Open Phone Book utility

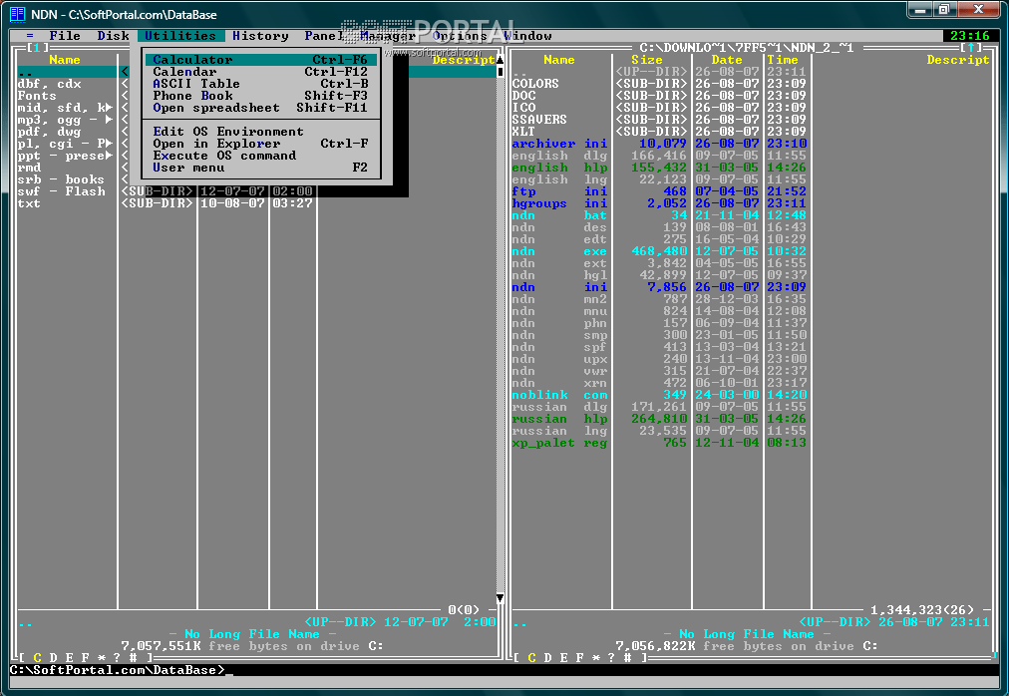[260, 96]
